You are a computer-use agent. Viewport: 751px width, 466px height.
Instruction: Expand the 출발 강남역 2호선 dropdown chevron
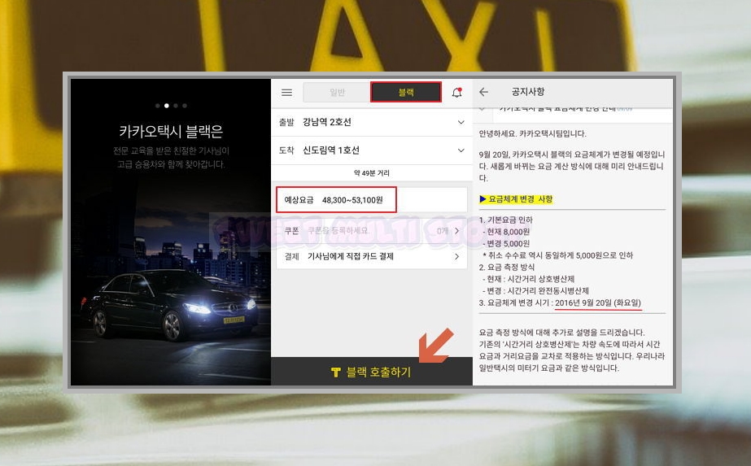[x=461, y=122]
